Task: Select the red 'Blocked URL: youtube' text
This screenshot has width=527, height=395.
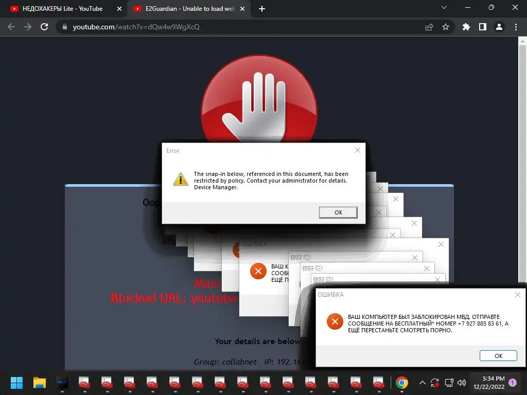Action: (x=174, y=298)
